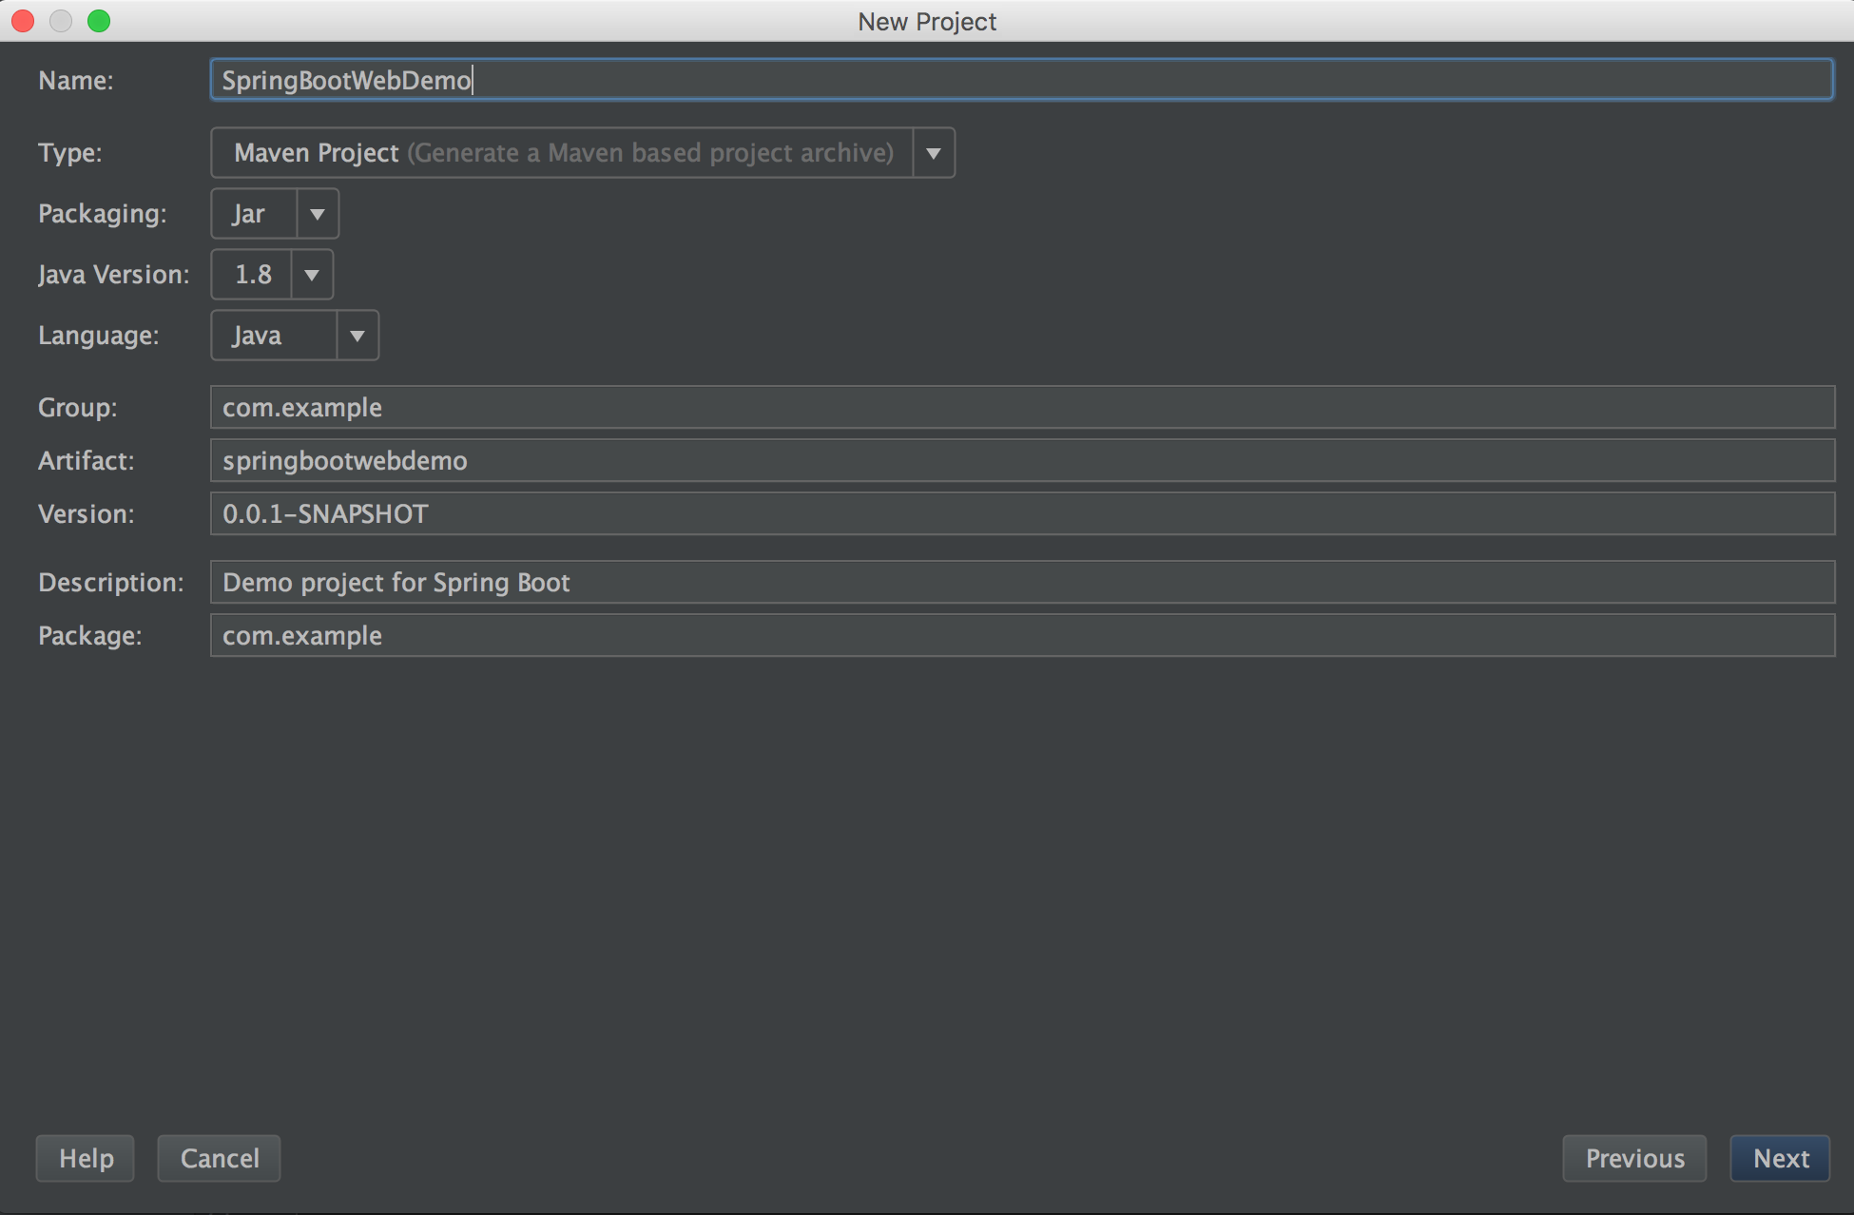Image resolution: width=1854 pixels, height=1215 pixels.
Task: Click the Group: label
Action: coord(78,407)
